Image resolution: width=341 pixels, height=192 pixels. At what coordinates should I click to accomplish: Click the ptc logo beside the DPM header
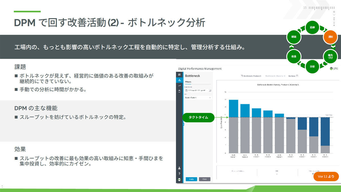coord(333,69)
